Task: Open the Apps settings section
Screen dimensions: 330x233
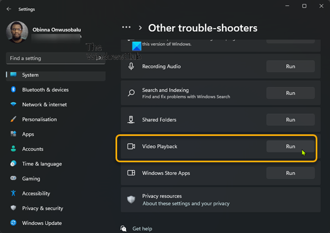Action: 28,134
